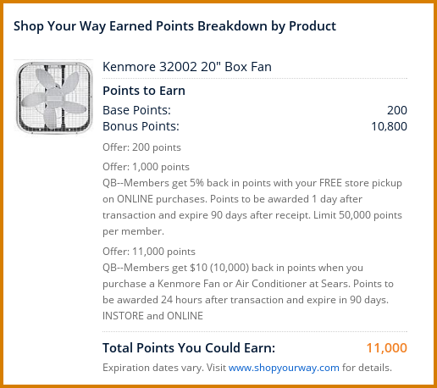Image resolution: width=437 pixels, height=388 pixels.
Task: Click the Bonus Points value 10,800
Action: click(x=389, y=126)
